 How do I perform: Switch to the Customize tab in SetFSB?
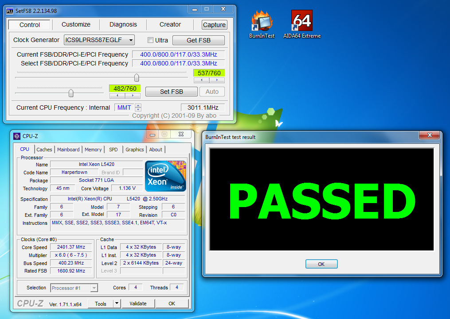[x=76, y=25]
